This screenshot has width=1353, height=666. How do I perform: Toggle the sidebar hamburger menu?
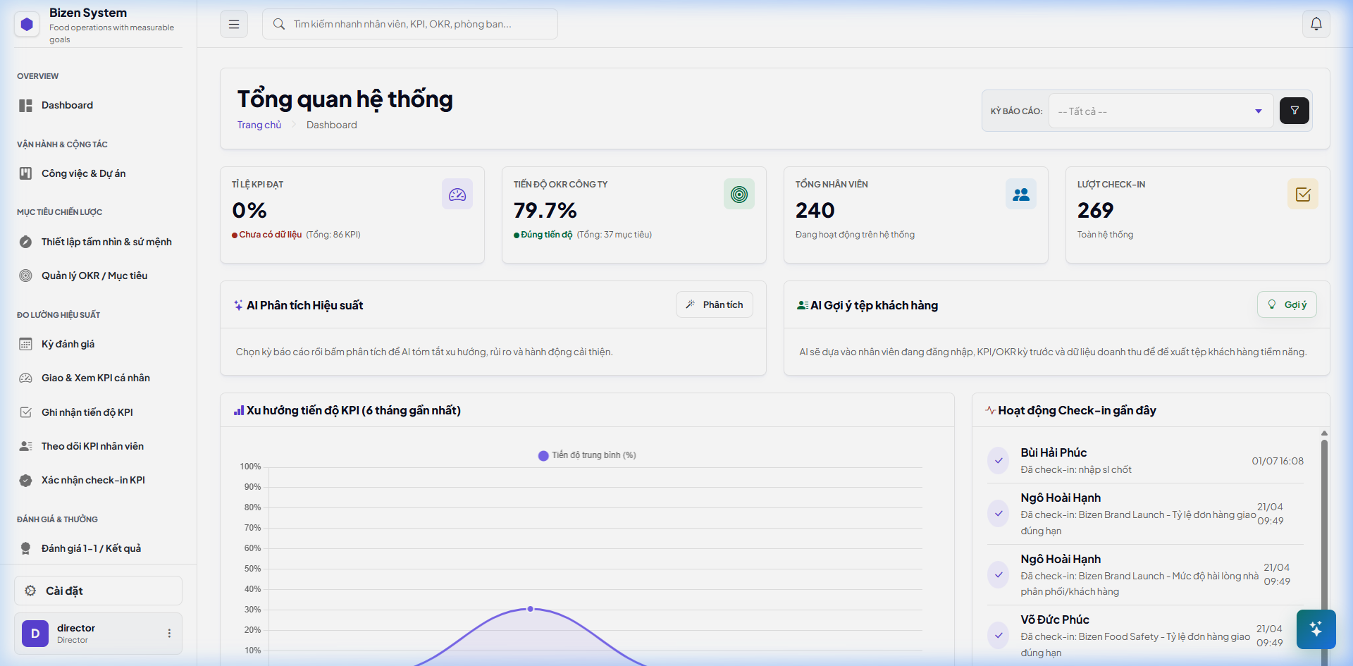point(234,24)
